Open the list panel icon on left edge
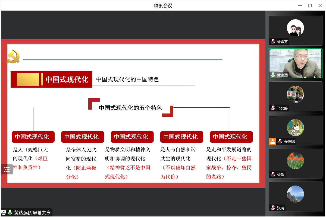Image resolution: width=326 pixels, height=217 pixels. [x=7, y=170]
